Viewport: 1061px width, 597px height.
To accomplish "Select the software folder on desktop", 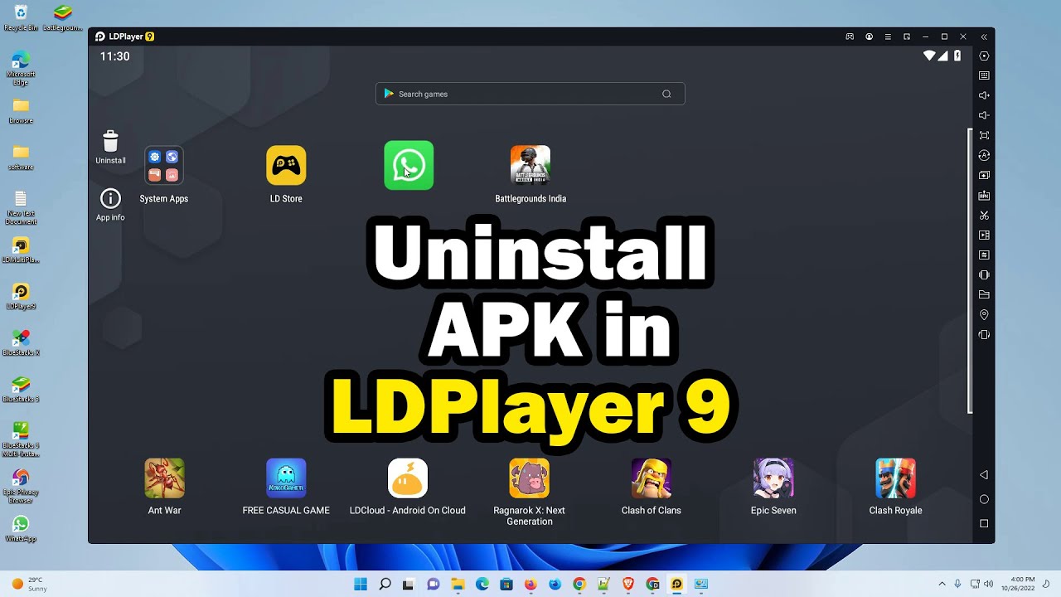I will (x=21, y=157).
